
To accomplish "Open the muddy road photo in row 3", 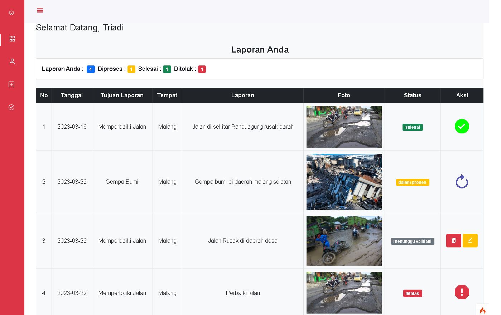I will pyautogui.click(x=344, y=241).
